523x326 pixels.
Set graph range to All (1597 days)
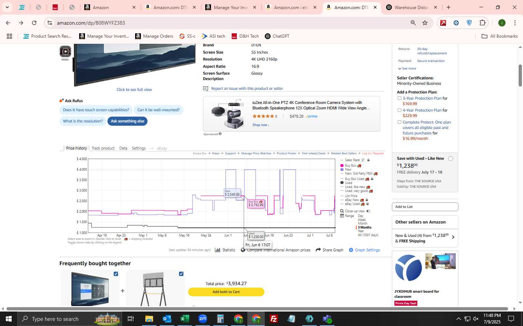[x=368, y=235]
